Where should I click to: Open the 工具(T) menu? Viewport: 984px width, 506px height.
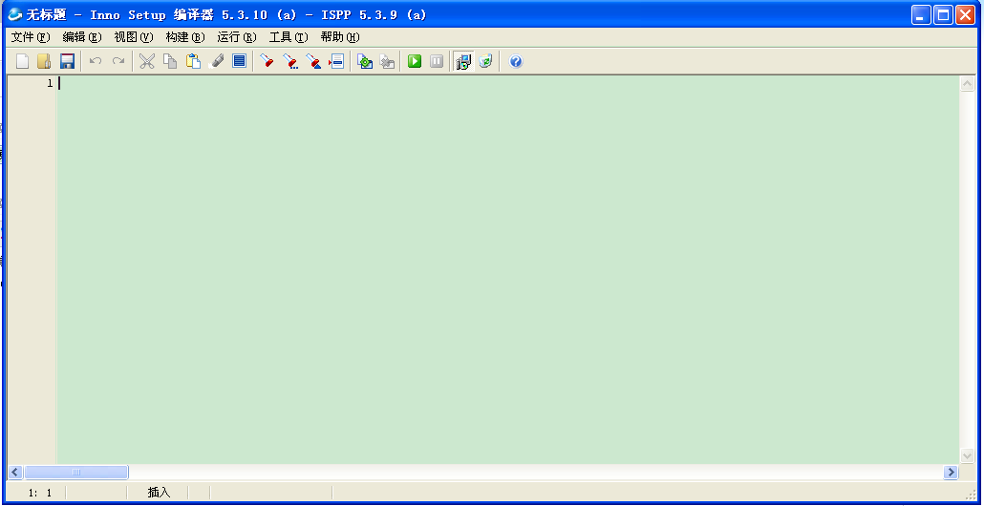click(x=289, y=37)
